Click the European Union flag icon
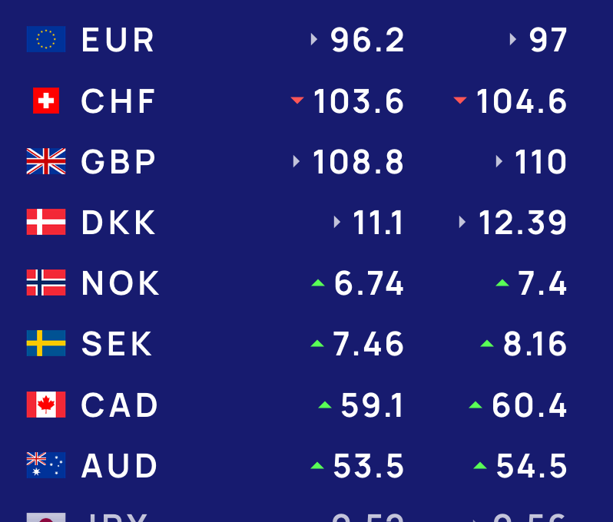613x522 pixels. (x=46, y=40)
